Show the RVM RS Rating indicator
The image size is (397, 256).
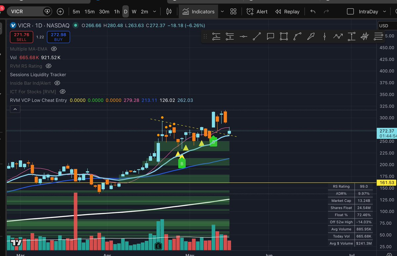coord(49,66)
